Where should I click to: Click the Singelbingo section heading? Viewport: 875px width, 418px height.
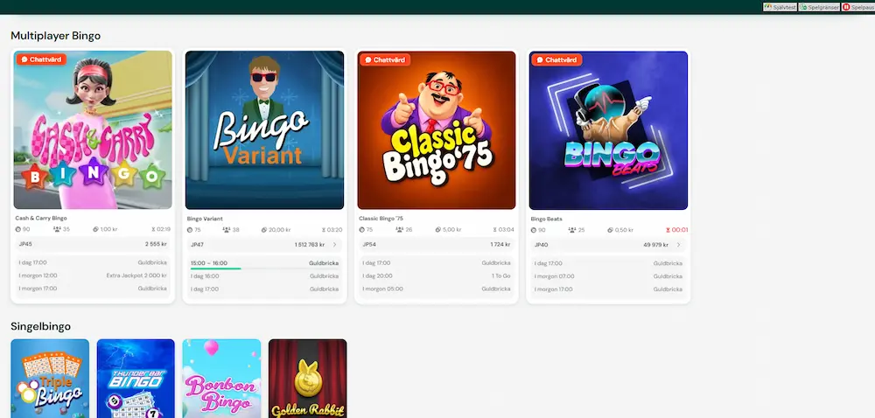41,326
